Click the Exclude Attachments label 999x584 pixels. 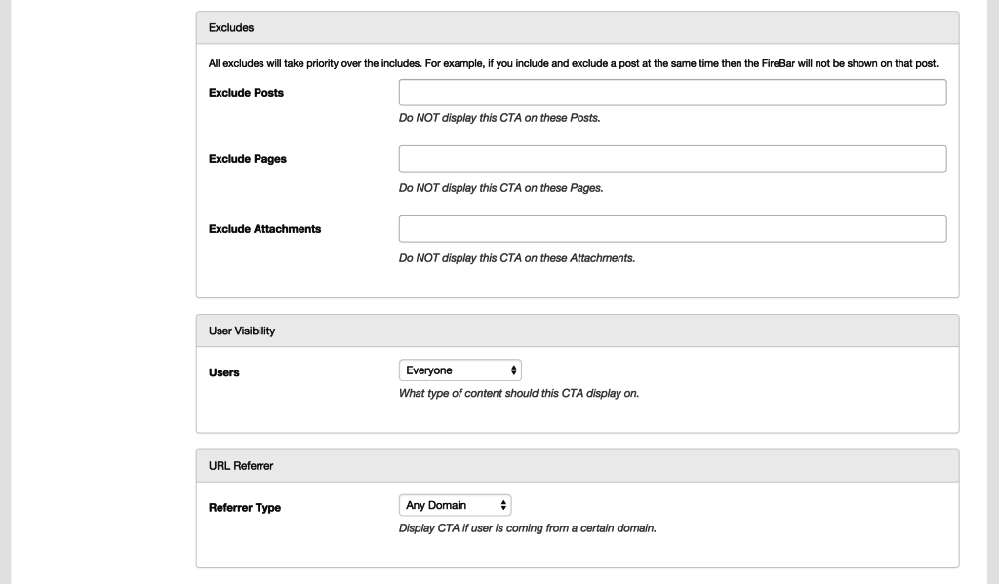(265, 230)
